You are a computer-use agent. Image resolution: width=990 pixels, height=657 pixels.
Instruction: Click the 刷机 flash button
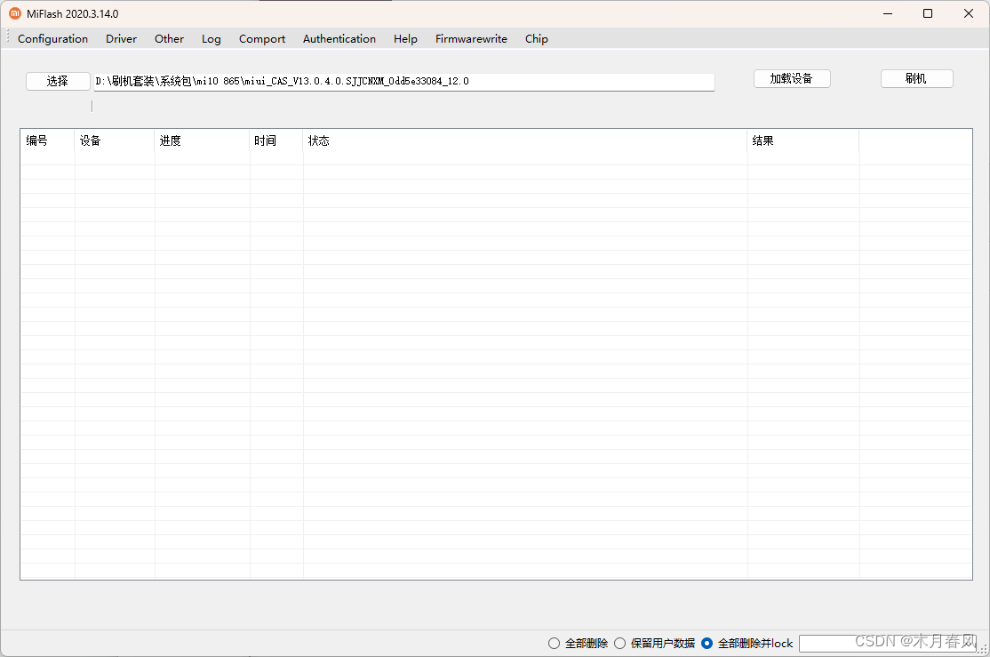point(917,78)
